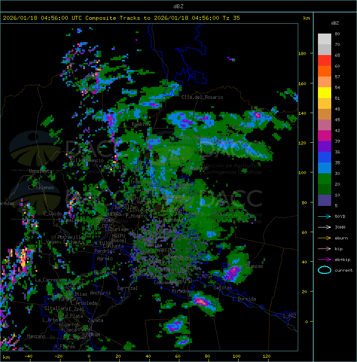
Task: Click the 'MENDOZA' city label
Action: (x=104, y=219)
